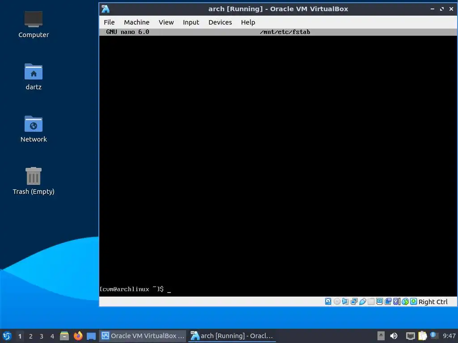
Task: Open the Network desktop icon
Action: pos(34,129)
